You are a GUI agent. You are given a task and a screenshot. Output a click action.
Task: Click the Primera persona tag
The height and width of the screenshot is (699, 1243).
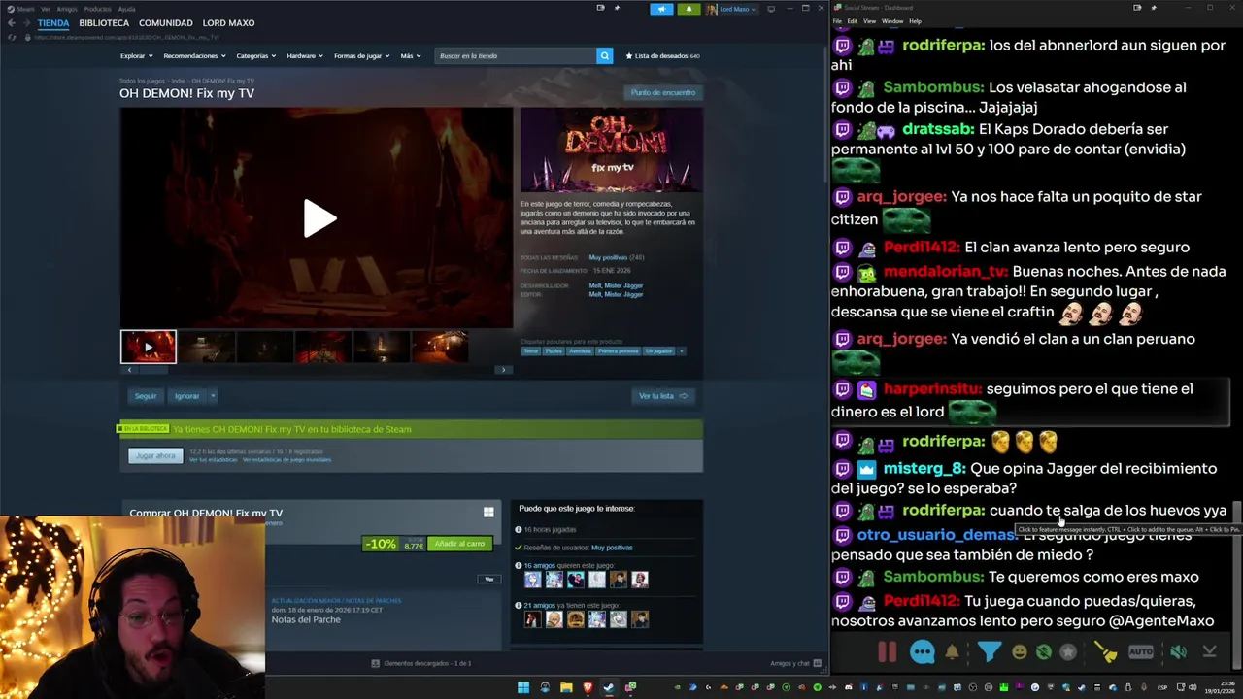[618, 350]
